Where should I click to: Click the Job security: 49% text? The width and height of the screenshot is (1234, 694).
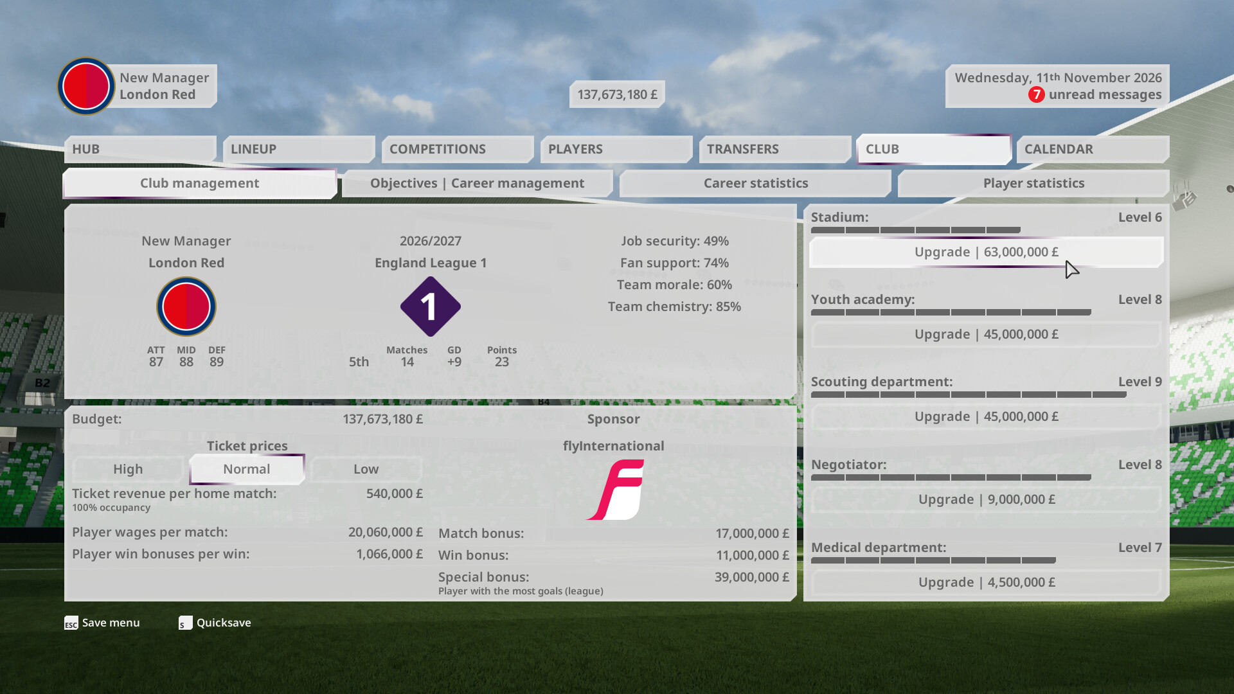pyautogui.click(x=675, y=241)
